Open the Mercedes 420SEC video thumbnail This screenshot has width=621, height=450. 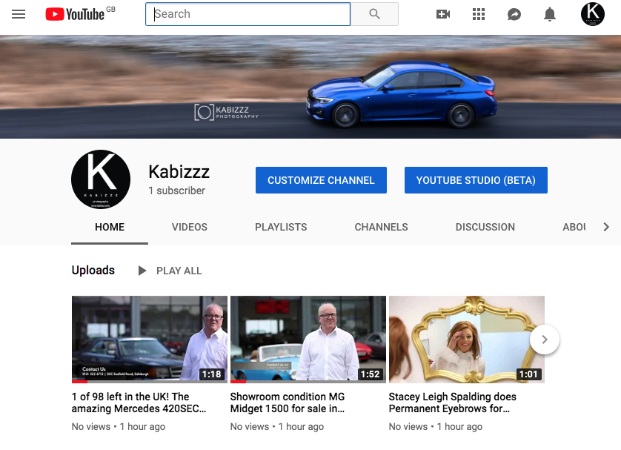click(150, 340)
